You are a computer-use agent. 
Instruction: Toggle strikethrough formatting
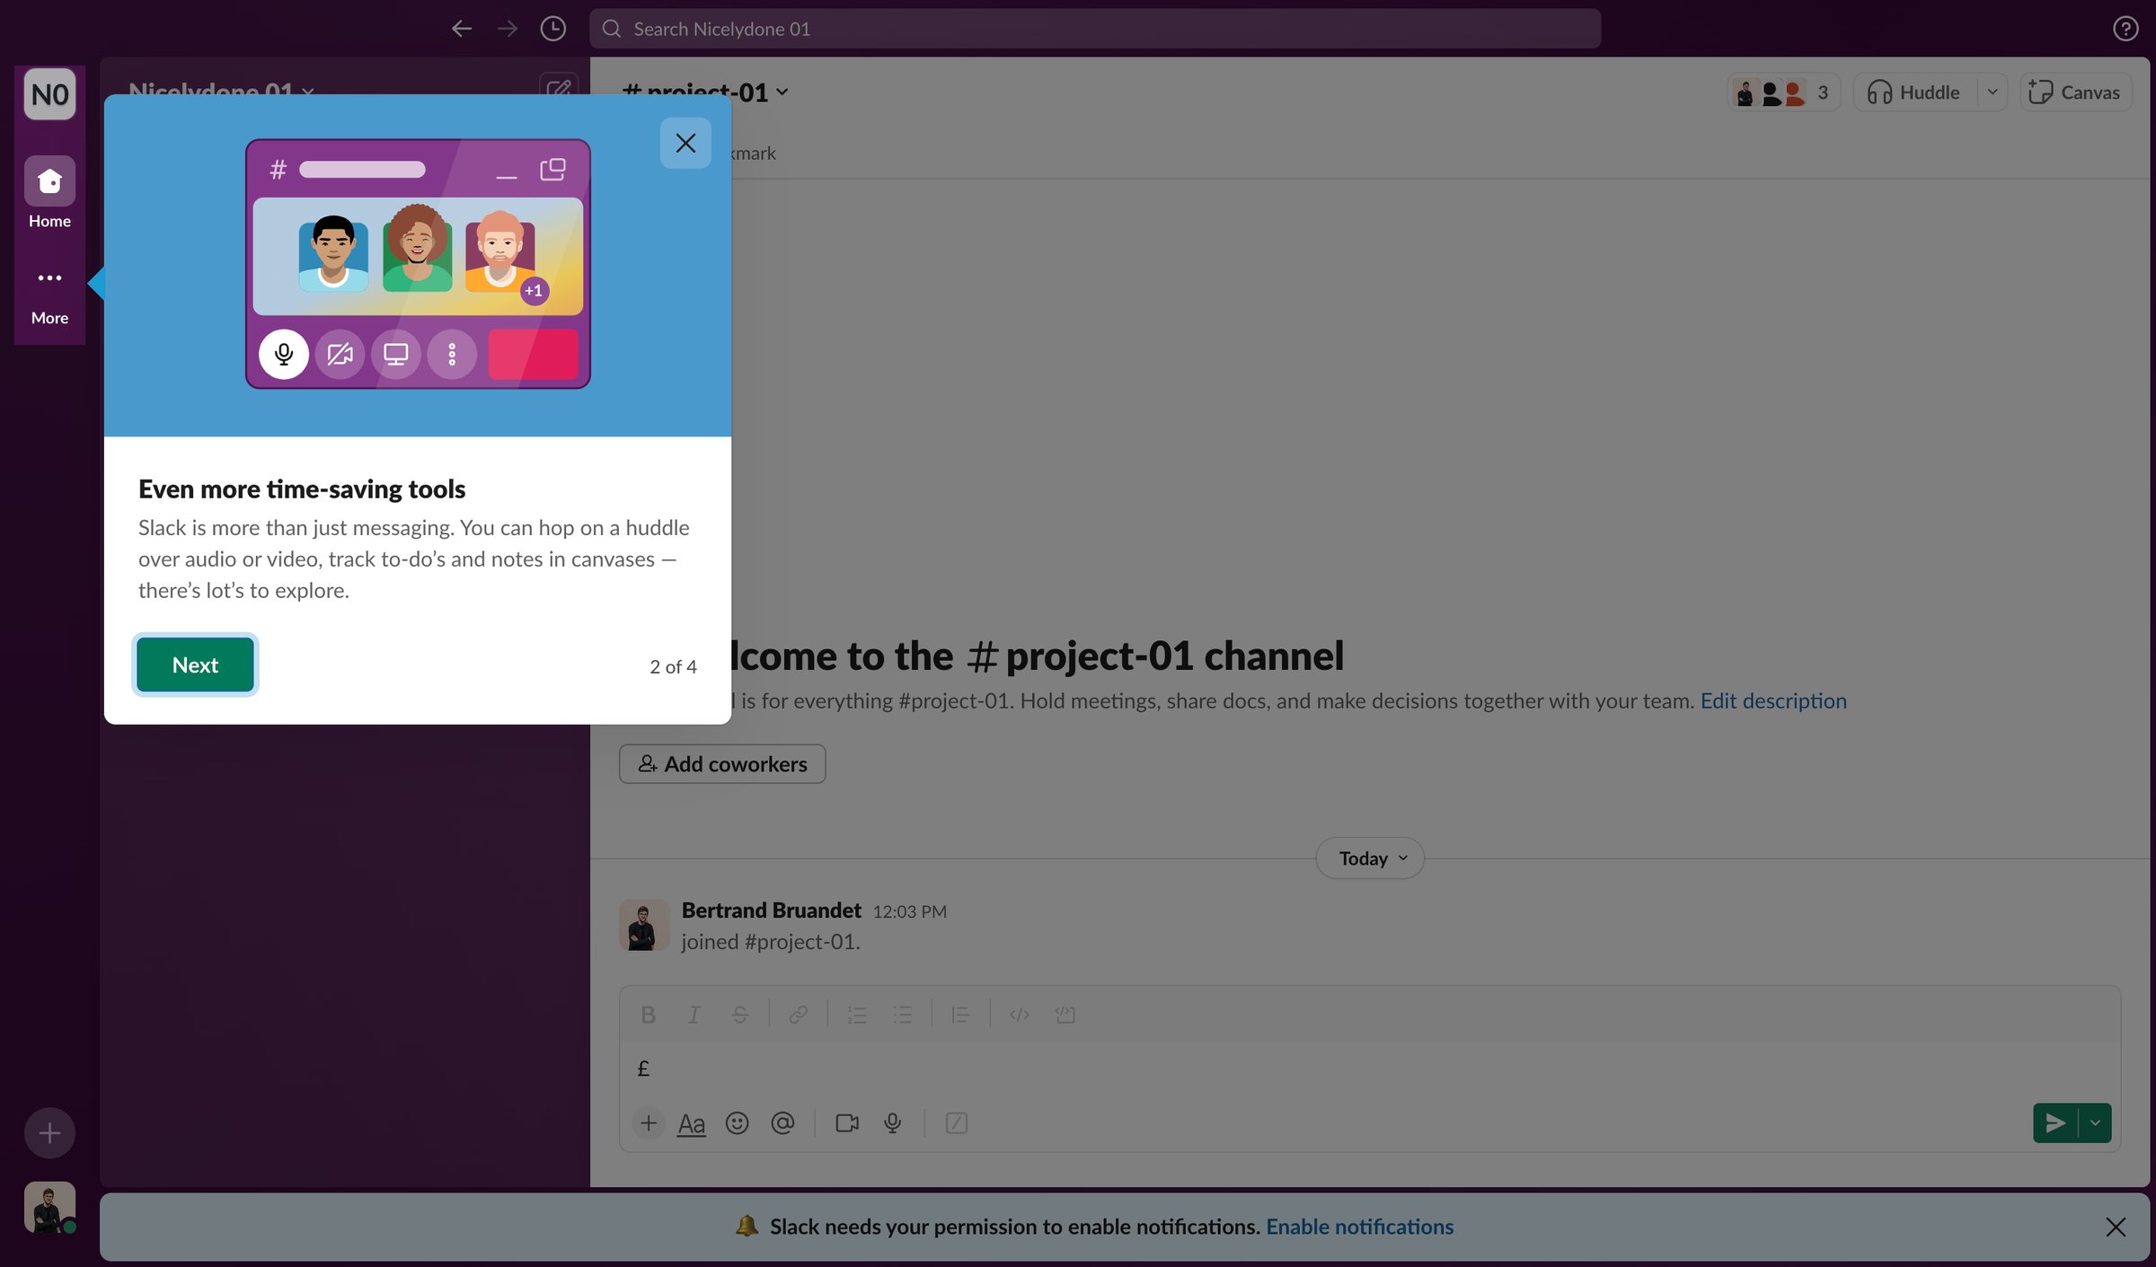[740, 1015]
